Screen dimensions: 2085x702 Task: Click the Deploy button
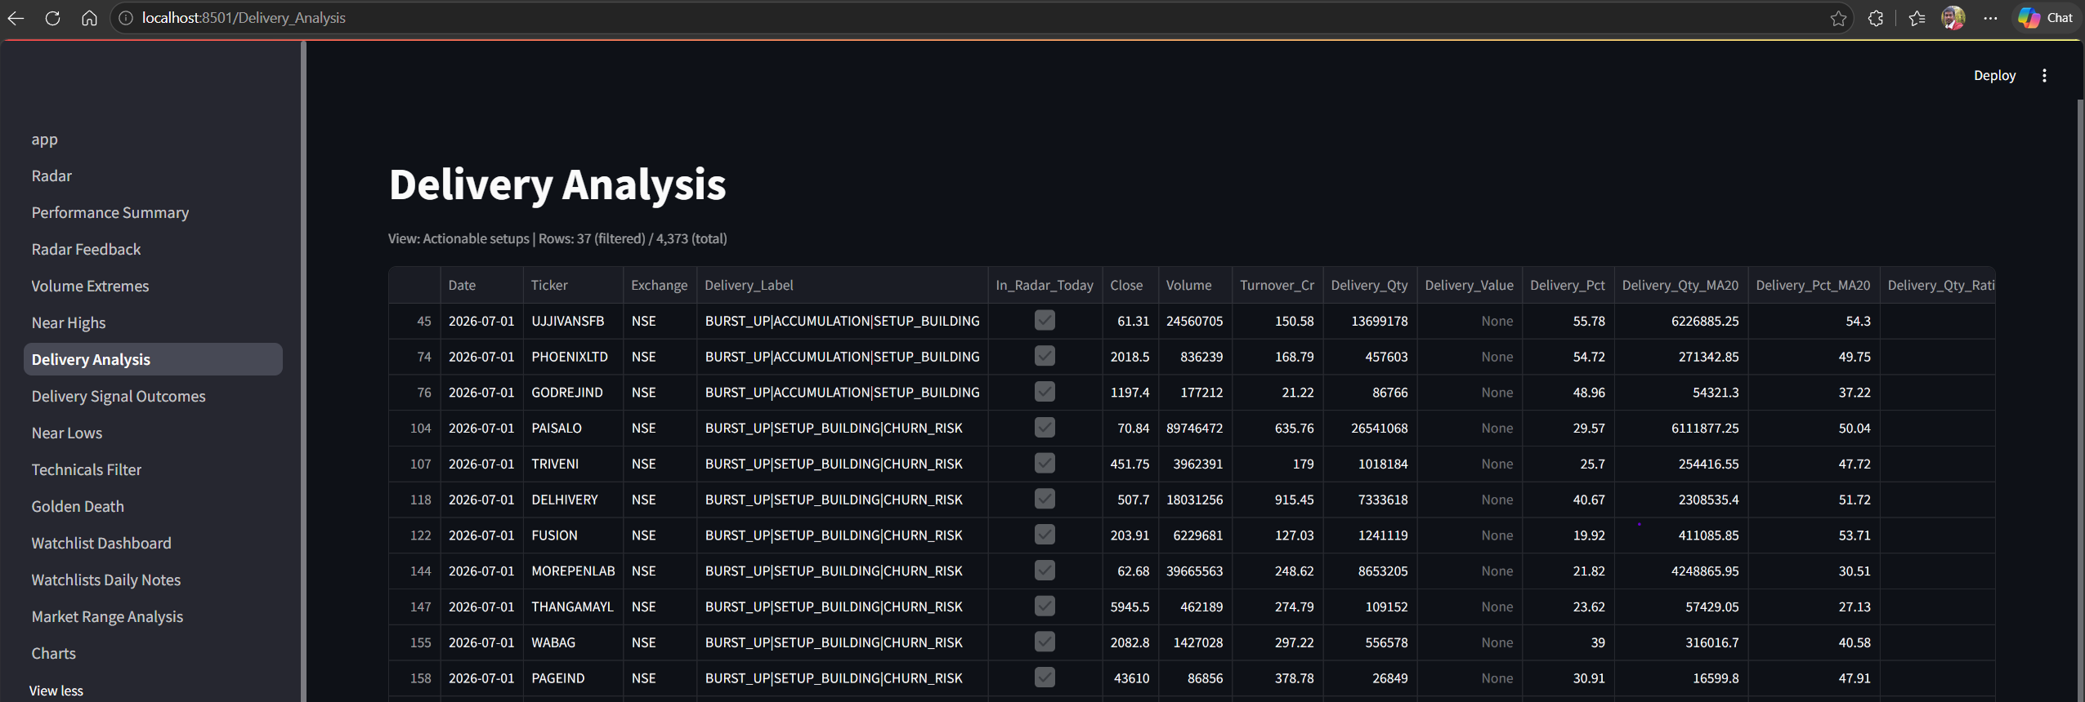pyautogui.click(x=1994, y=76)
